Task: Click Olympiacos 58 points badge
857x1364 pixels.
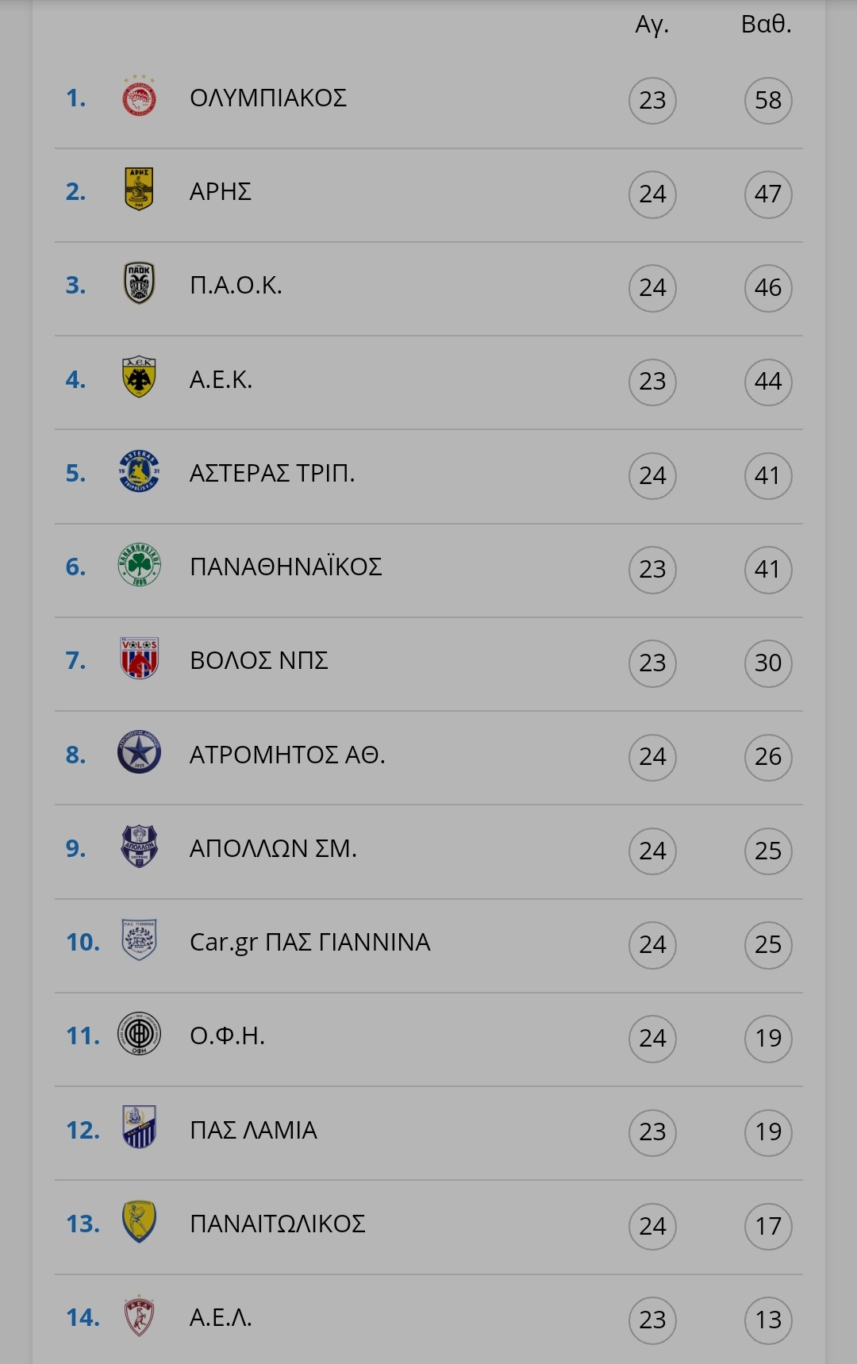Action: [x=768, y=100]
